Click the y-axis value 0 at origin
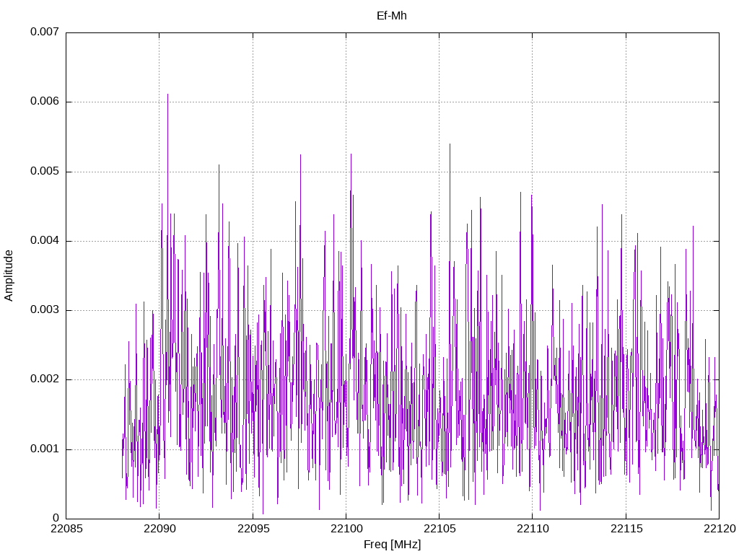This screenshot has height=554, width=739. [56, 518]
